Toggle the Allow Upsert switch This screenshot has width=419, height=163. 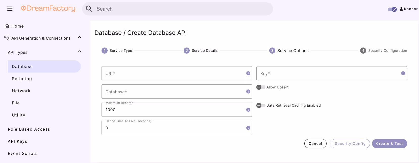coord(261,87)
